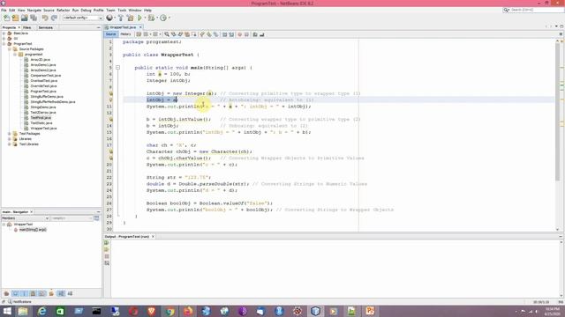Start macro recording with red circle icon
Viewport: 565px width, 317px height.
tap(239, 34)
